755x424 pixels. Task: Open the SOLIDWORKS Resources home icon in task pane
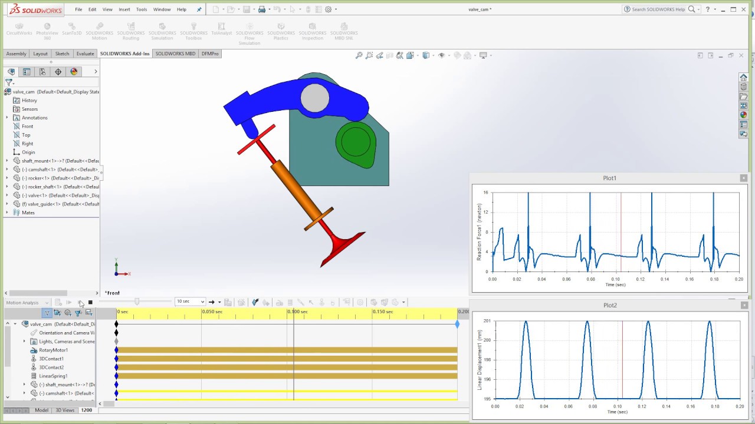[744, 77]
